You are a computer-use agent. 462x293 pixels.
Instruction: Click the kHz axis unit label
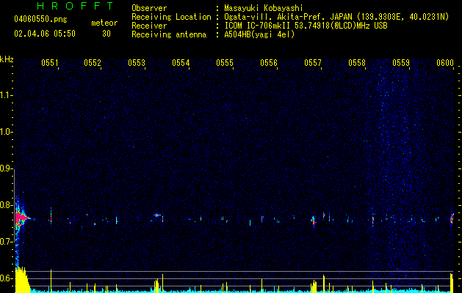coord(7,59)
